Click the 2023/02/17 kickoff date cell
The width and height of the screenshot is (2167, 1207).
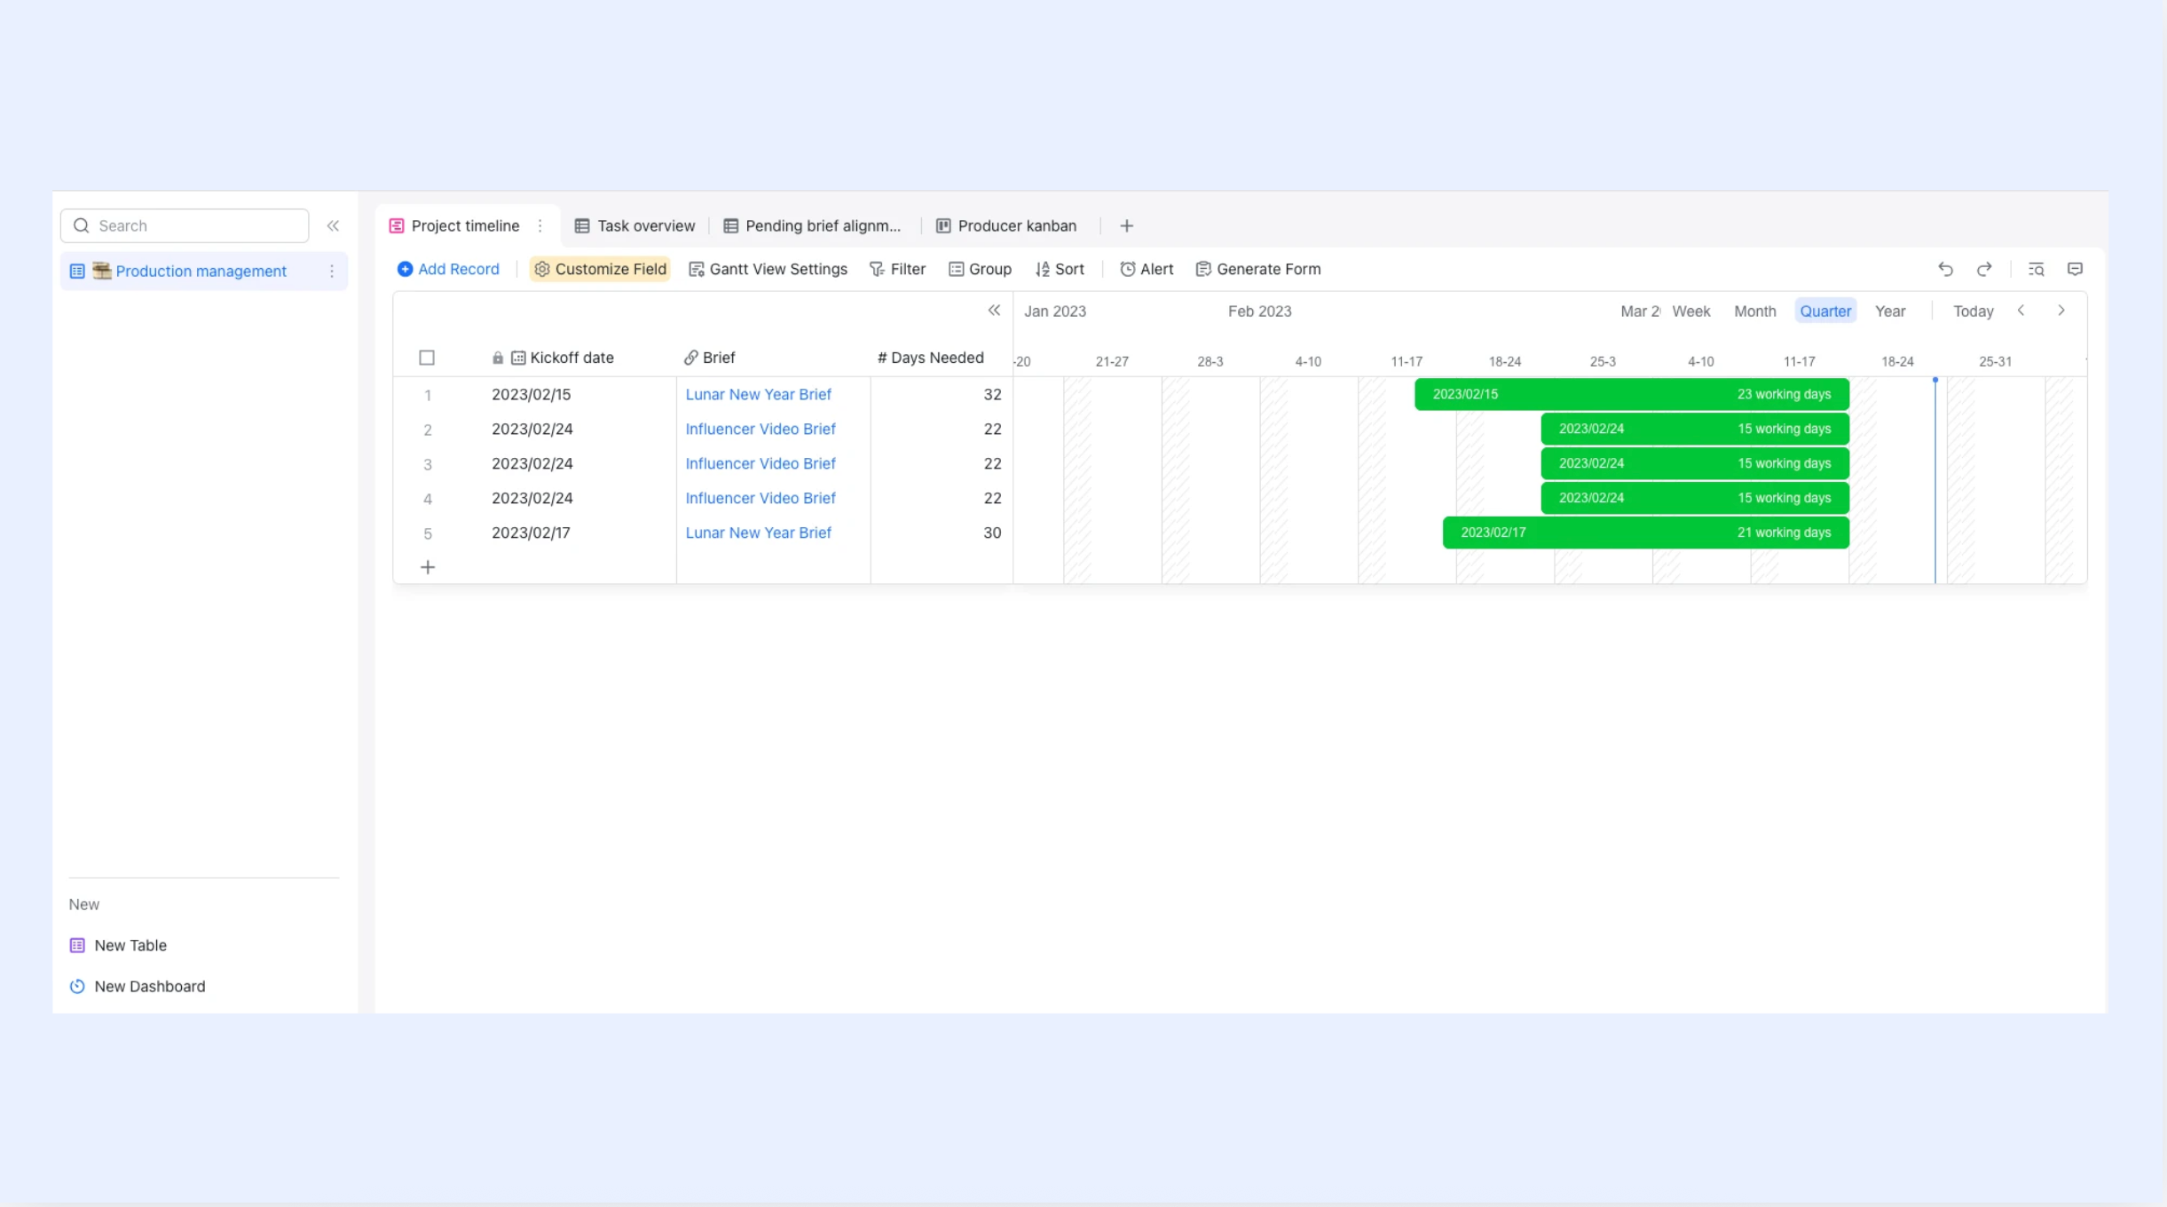[x=578, y=532]
